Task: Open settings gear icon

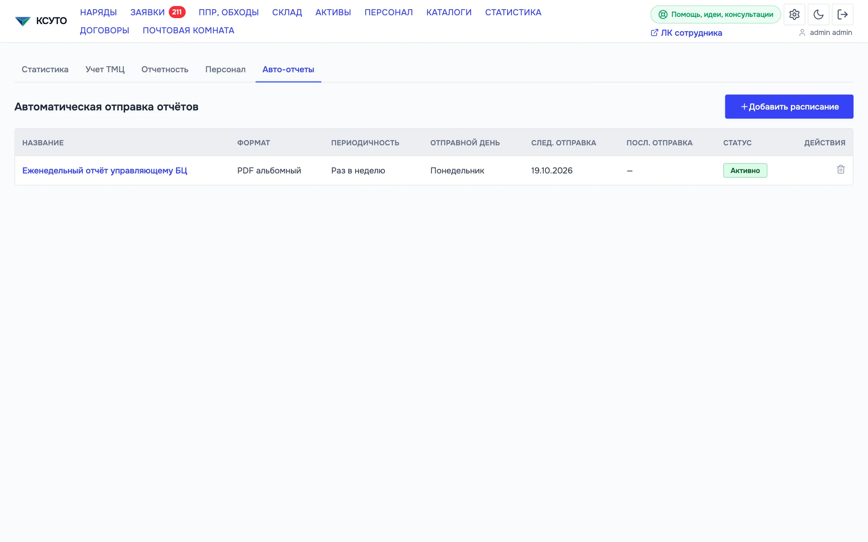Action: [x=794, y=14]
